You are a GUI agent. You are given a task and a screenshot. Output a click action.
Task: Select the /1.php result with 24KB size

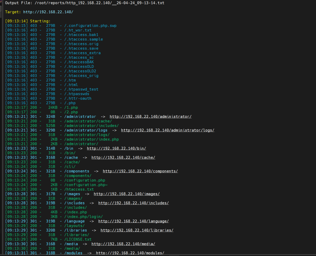pos(71,107)
